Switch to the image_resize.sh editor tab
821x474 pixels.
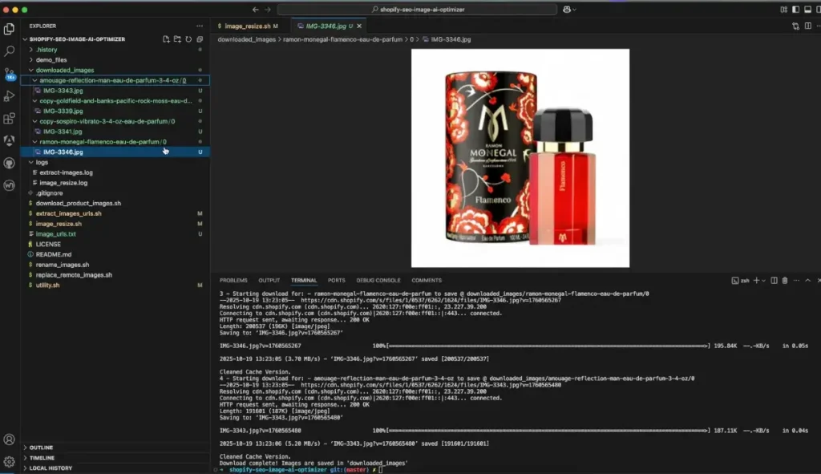coord(248,26)
